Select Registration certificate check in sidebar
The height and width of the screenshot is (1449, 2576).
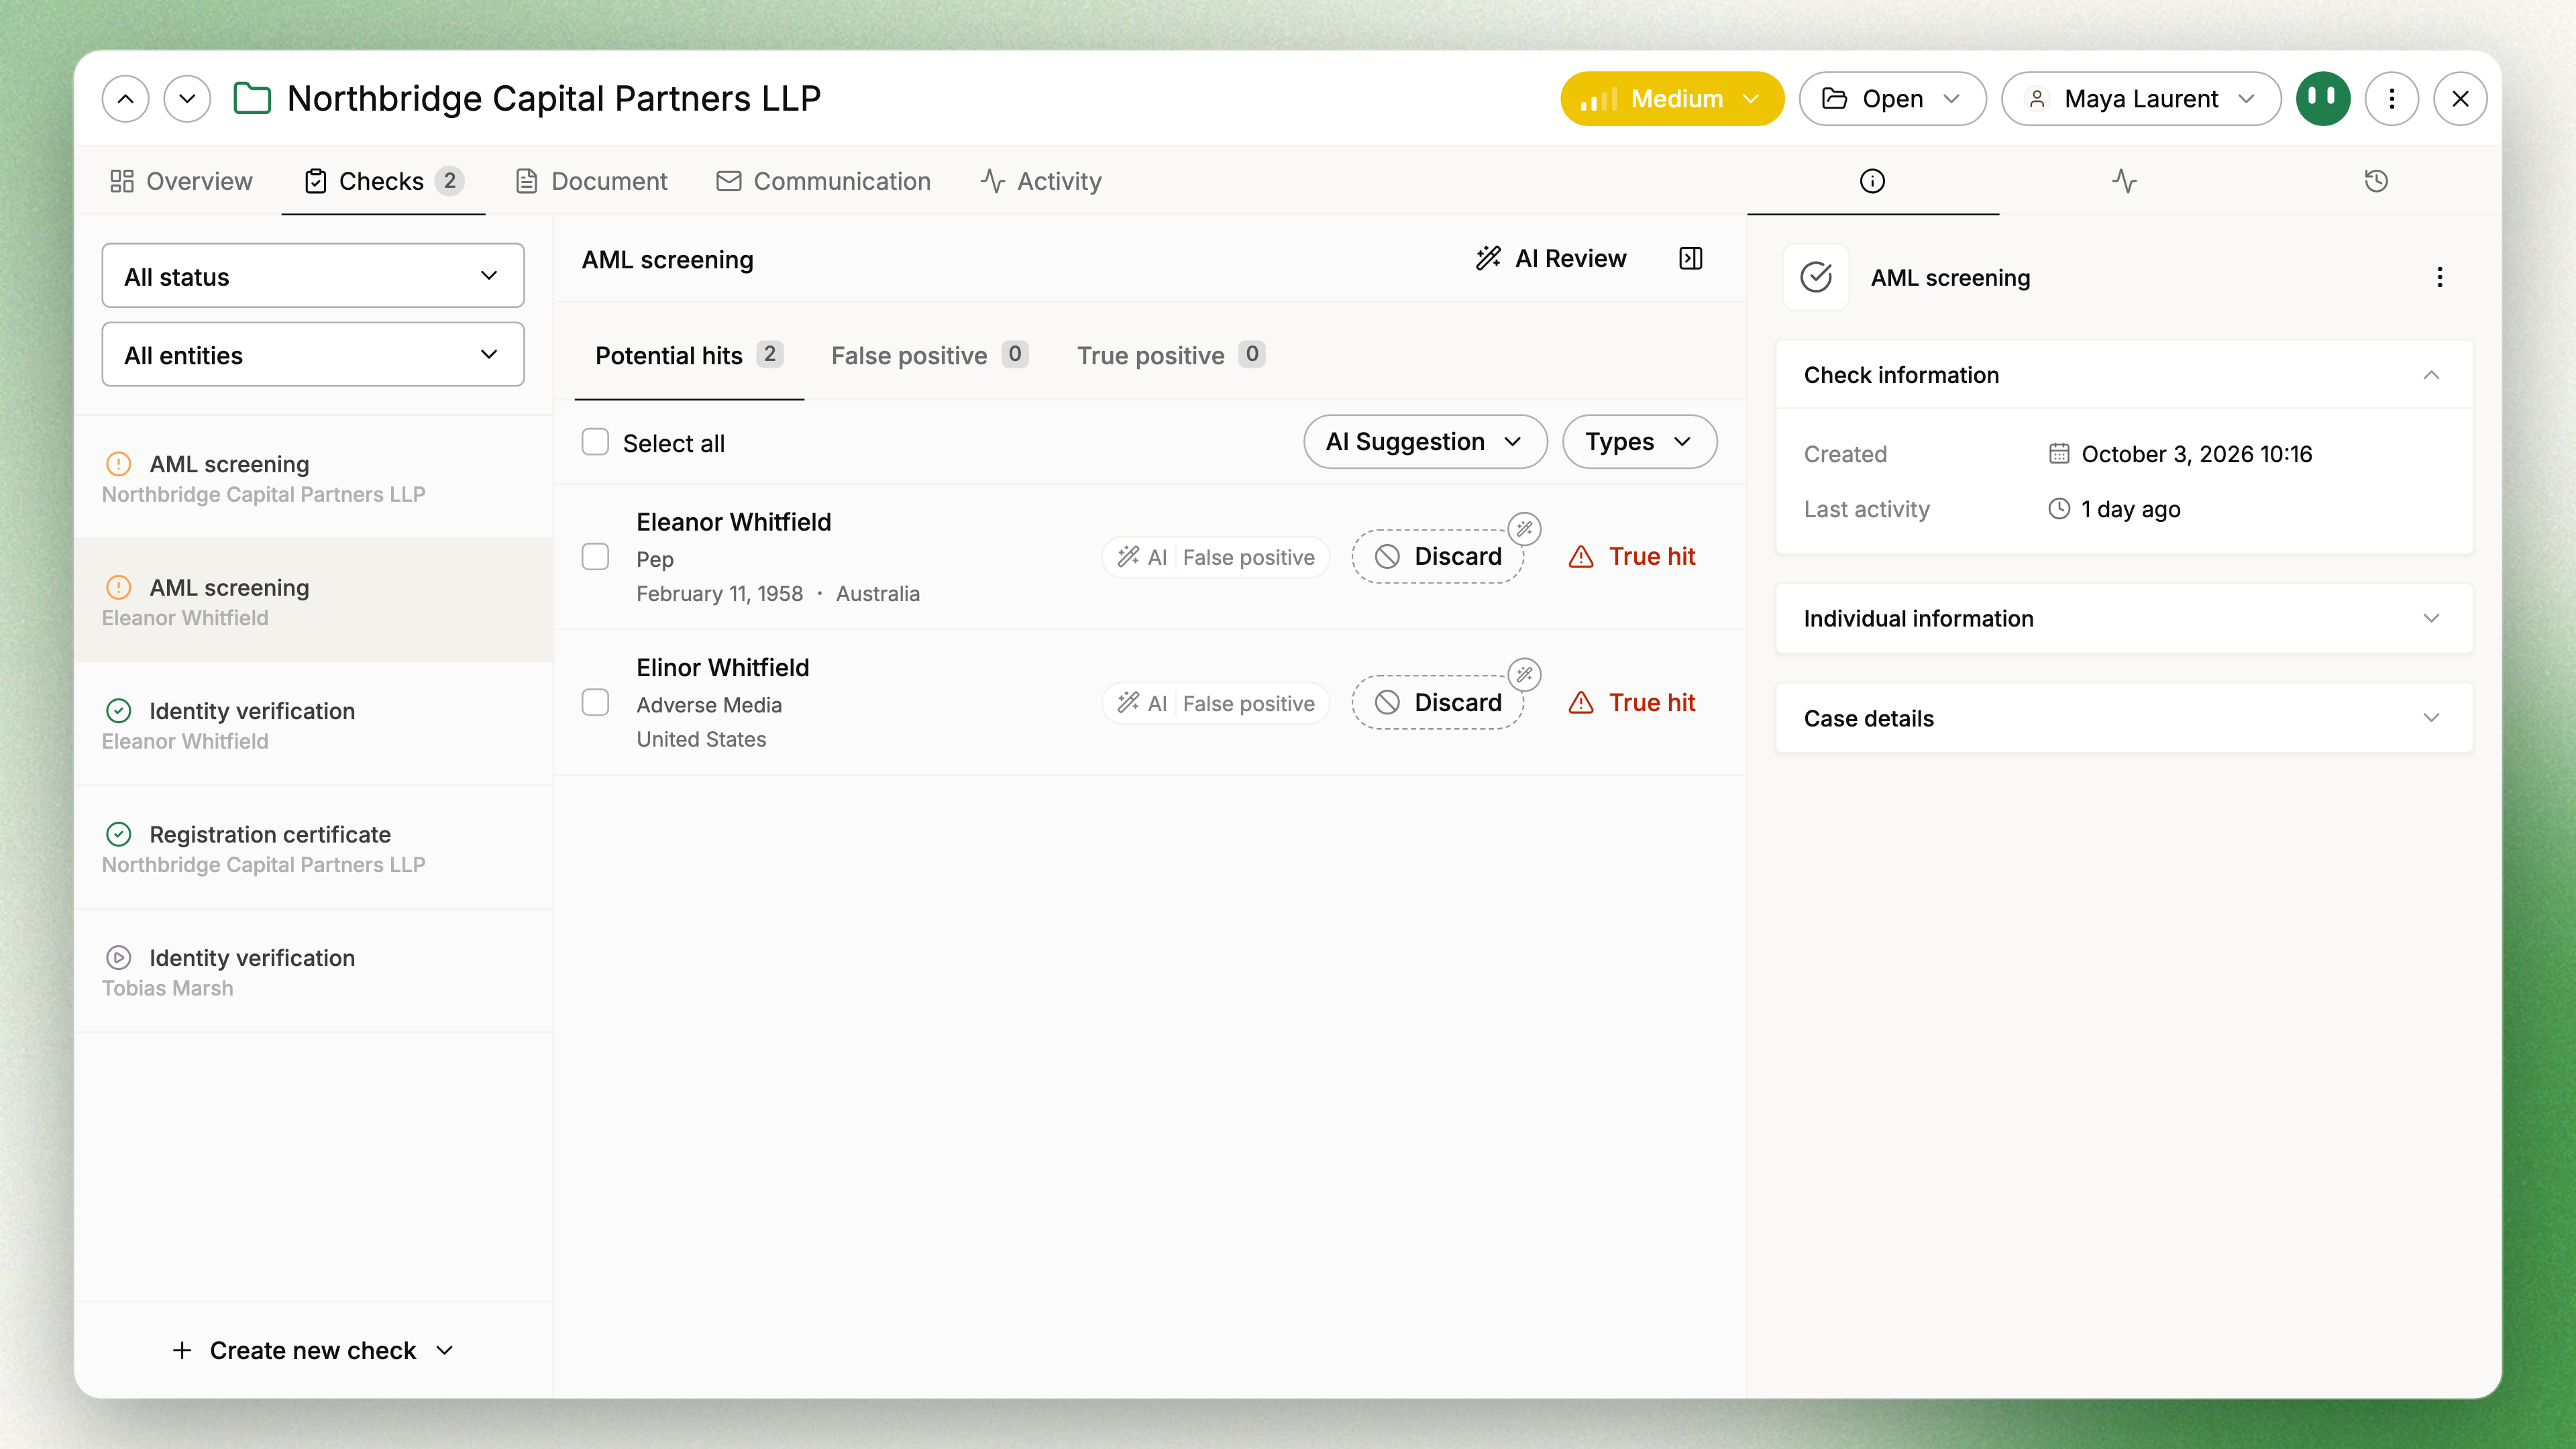tap(313, 848)
